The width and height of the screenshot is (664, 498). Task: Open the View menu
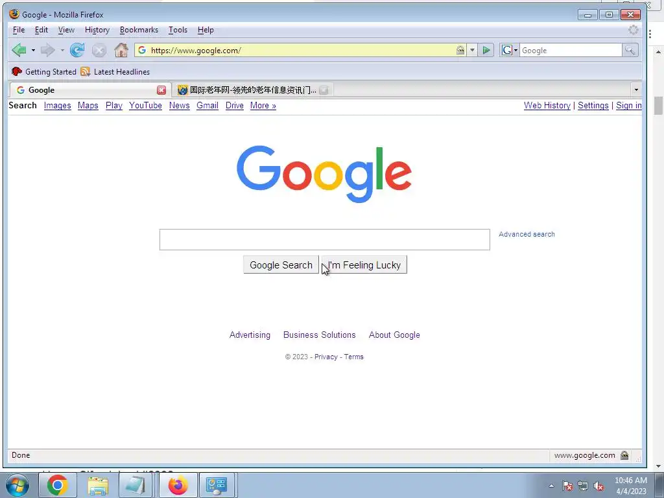pyautogui.click(x=66, y=30)
